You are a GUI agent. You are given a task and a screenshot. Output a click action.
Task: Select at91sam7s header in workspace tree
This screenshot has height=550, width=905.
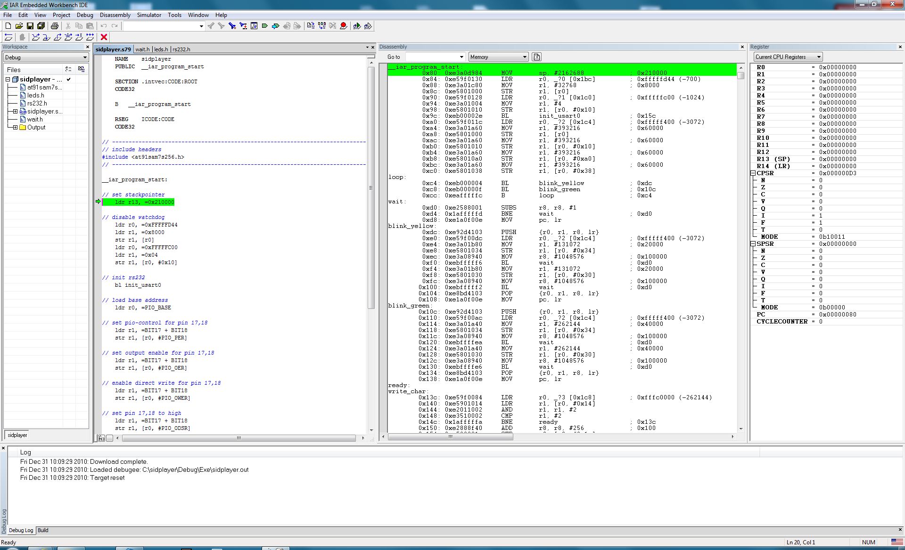(44, 87)
